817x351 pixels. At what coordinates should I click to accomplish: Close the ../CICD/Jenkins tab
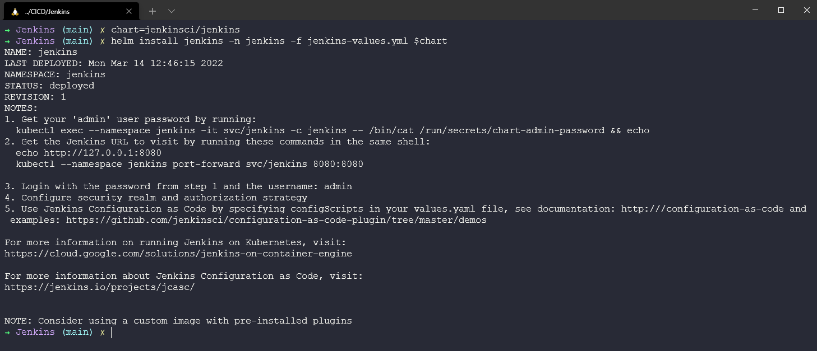click(x=128, y=11)
